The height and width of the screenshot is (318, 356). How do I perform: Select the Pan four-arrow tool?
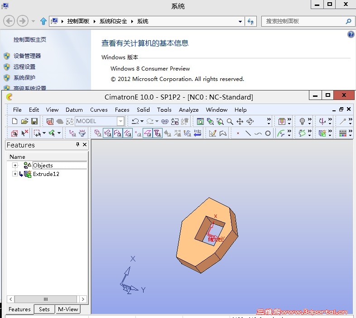coord(240,122)
